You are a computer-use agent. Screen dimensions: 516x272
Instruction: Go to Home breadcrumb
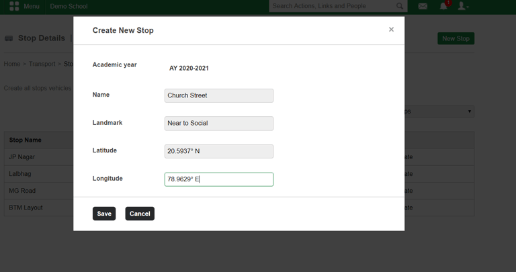12,64
